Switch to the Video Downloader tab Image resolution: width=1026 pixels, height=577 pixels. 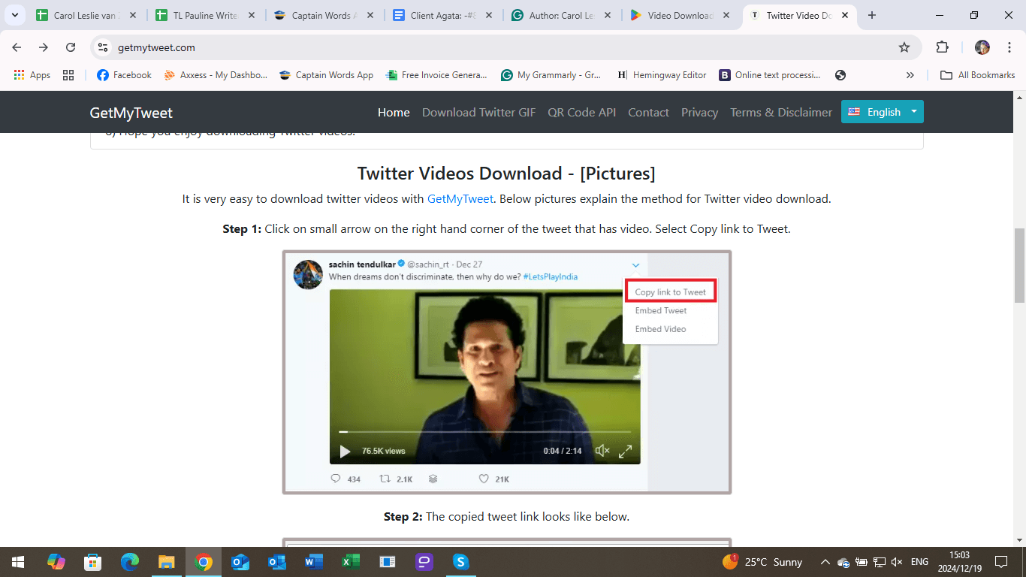point(674,14)
